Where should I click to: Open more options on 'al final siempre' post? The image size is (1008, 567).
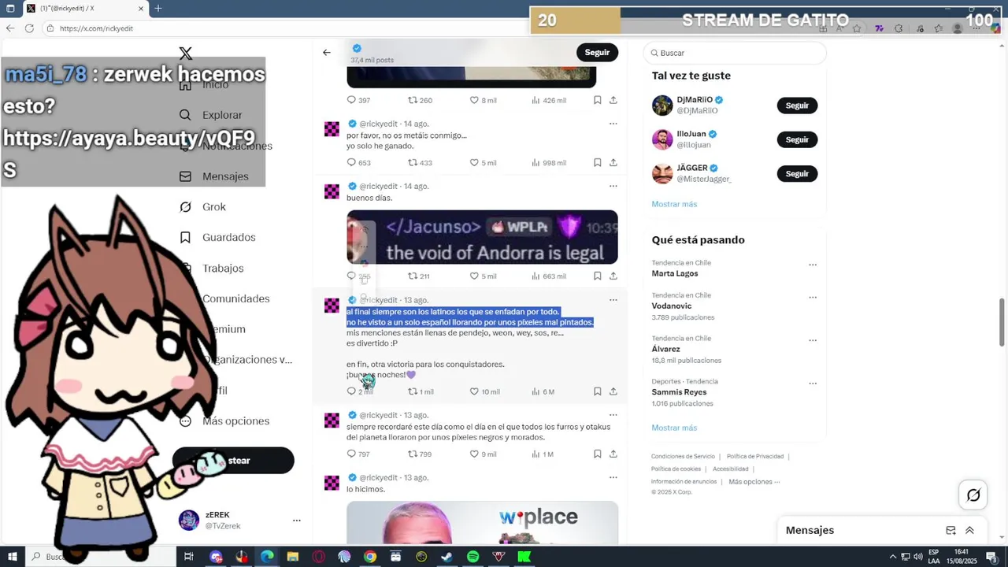pos(613,300)
